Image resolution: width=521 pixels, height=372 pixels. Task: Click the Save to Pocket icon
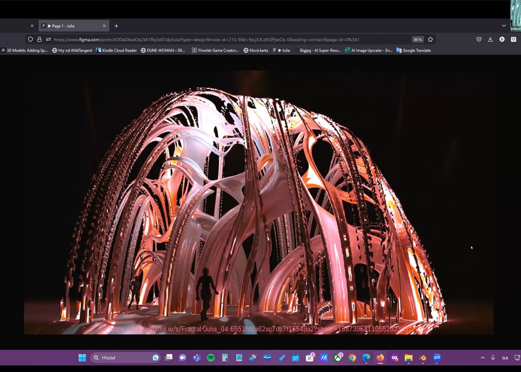pos(479,40)
